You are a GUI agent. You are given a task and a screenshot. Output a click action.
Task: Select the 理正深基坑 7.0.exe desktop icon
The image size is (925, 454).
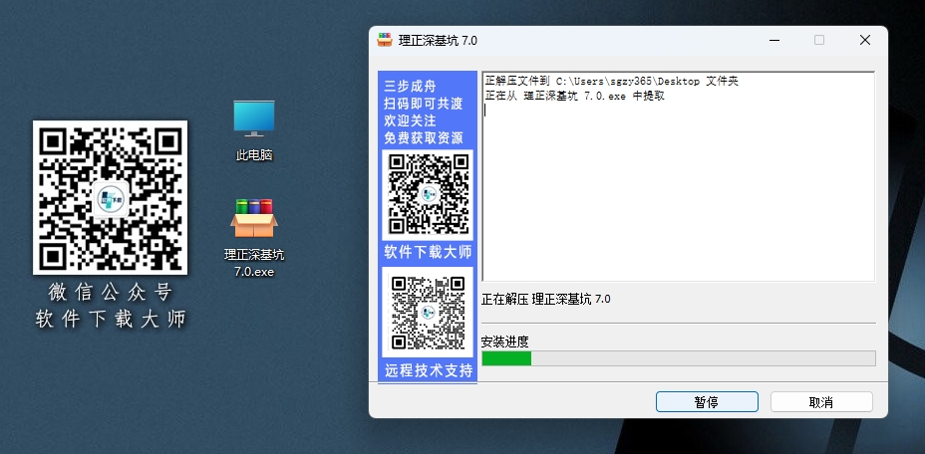pos(254,238)
